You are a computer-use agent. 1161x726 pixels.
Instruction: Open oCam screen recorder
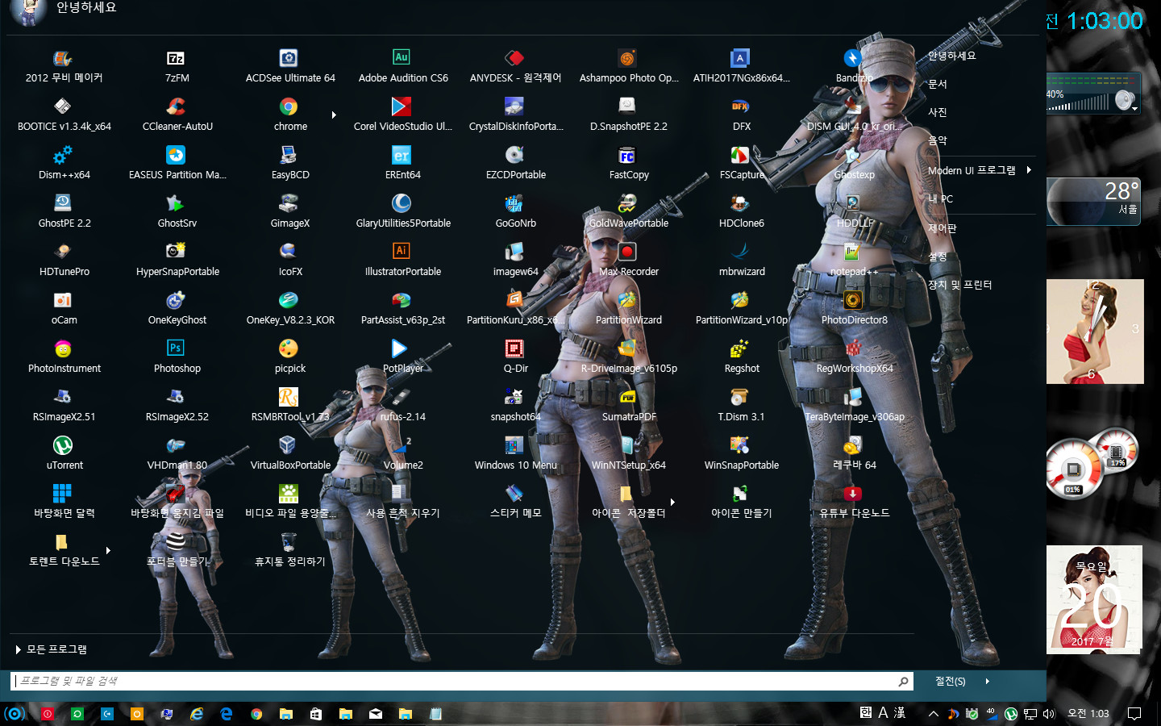[64, 308]
